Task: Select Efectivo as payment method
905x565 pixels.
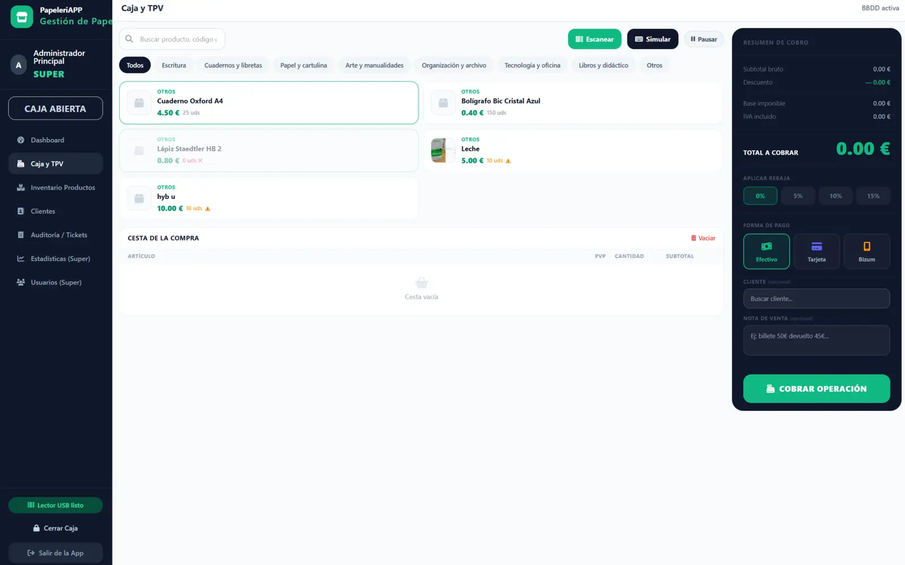Action: click(x=766, y=251)
